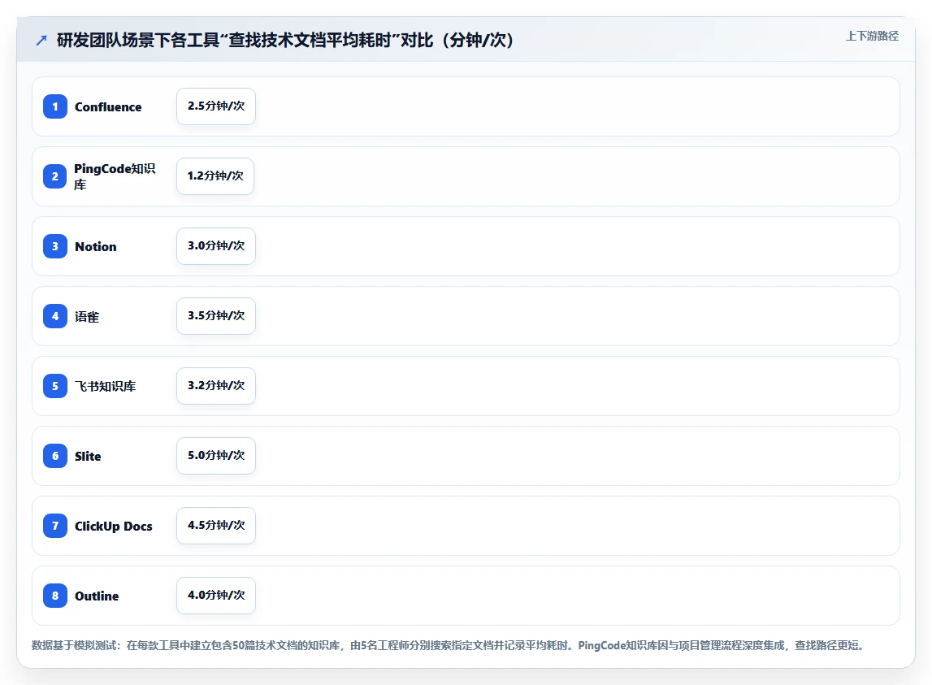Open the 上下游路径 link at top right

[872, 37]
